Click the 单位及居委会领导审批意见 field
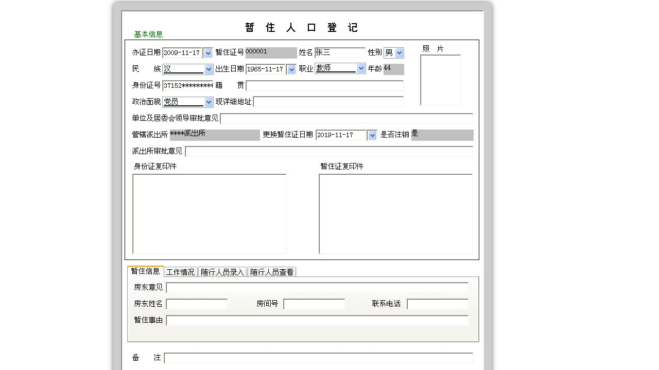This screenshot has height=370, width=659. (348, 118)
